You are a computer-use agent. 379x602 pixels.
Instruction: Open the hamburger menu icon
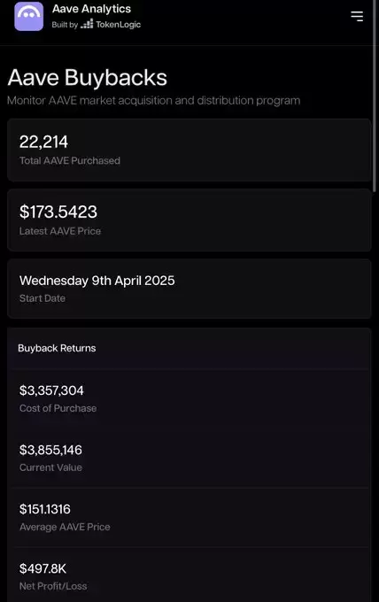(x=357, y=16)
